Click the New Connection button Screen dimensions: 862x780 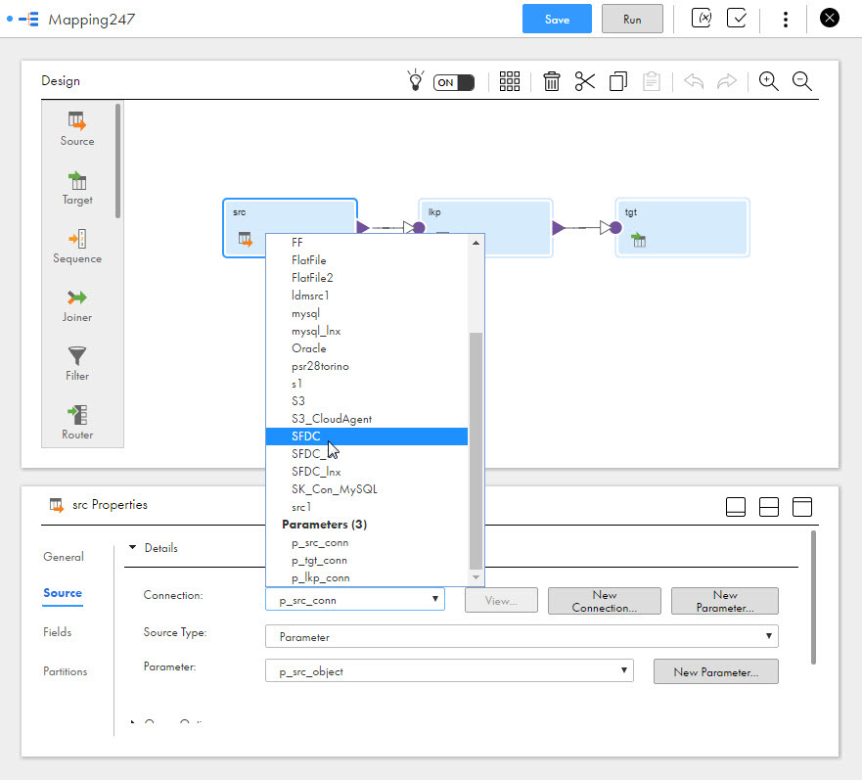[x=604, y=601]
